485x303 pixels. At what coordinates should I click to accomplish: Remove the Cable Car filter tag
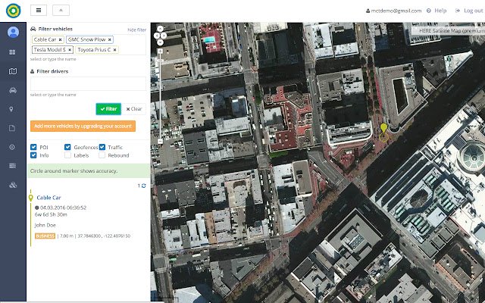pos(60,40)
